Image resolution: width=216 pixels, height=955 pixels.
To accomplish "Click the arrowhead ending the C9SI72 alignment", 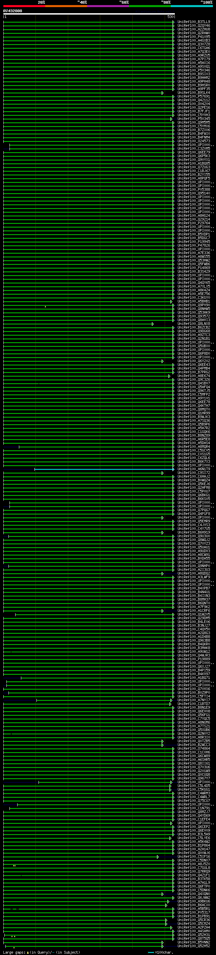I will click(x=162, y=473).
